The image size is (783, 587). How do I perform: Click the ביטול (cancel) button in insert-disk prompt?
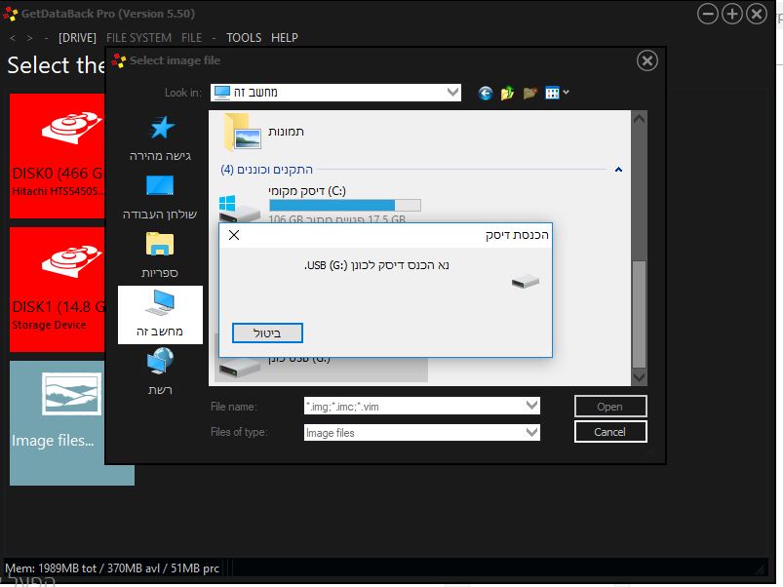267,333
